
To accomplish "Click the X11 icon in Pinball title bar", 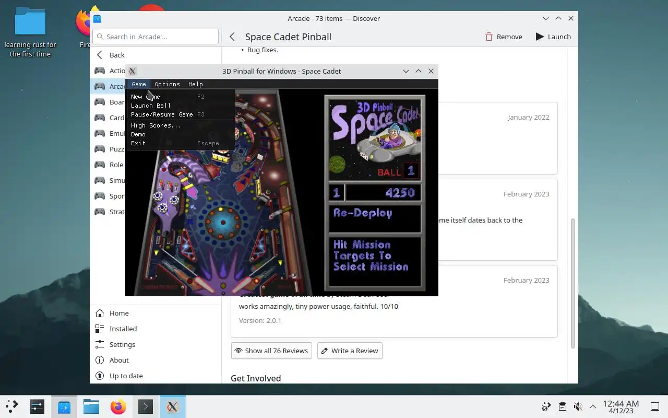I will [x=133, y=71].
